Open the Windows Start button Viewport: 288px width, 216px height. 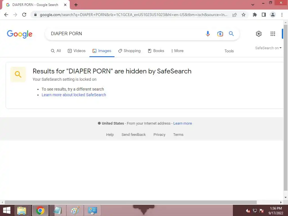[7, 210]
